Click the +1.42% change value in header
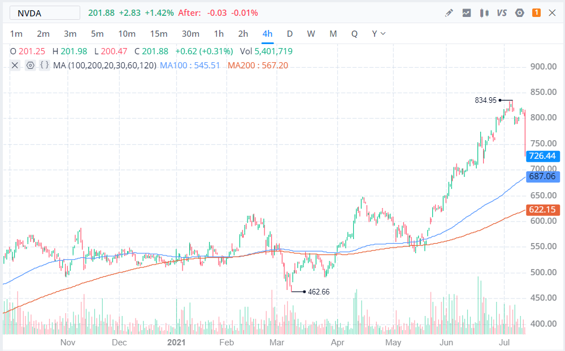 point(159,13)
